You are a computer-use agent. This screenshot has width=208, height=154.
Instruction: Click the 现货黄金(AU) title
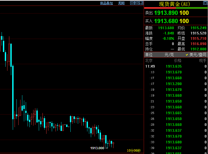pos(175,4)
